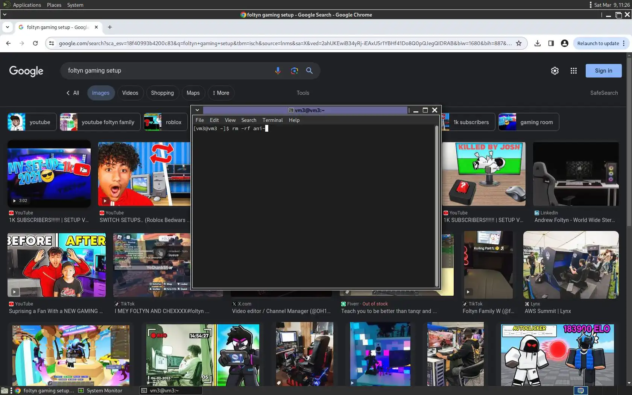Screen dimensions: 632x395
Task: Filter images by youtube chip
Action: tap(32, 122)
